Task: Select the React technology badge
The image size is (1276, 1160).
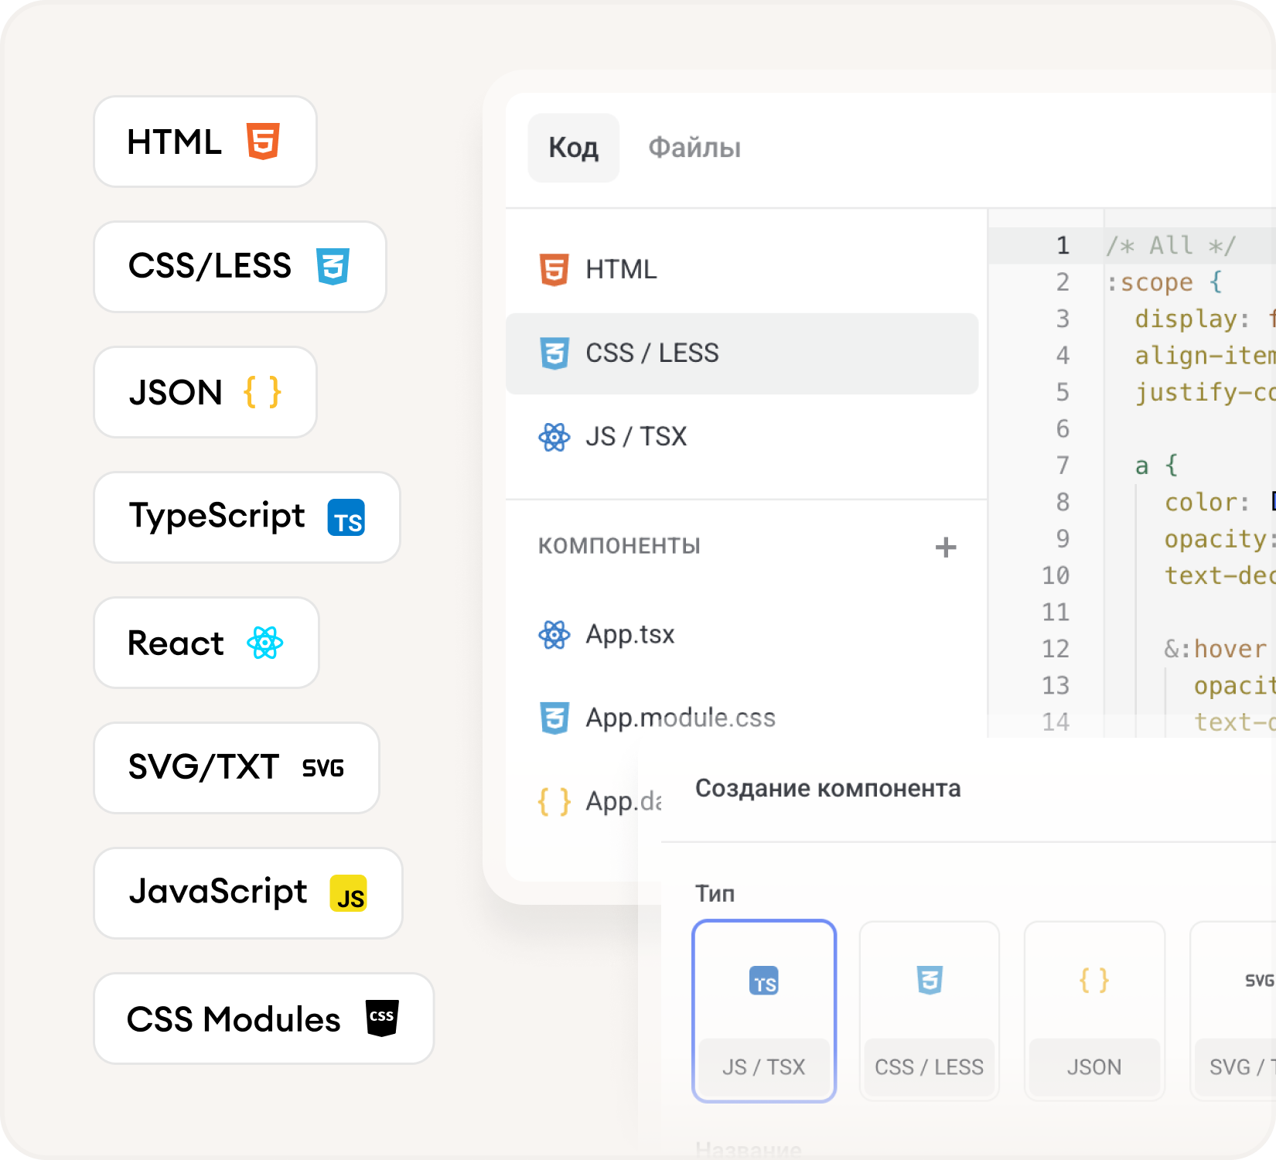Action: 206,643
